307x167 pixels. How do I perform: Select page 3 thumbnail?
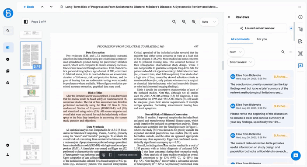click(x=31, y=55)
